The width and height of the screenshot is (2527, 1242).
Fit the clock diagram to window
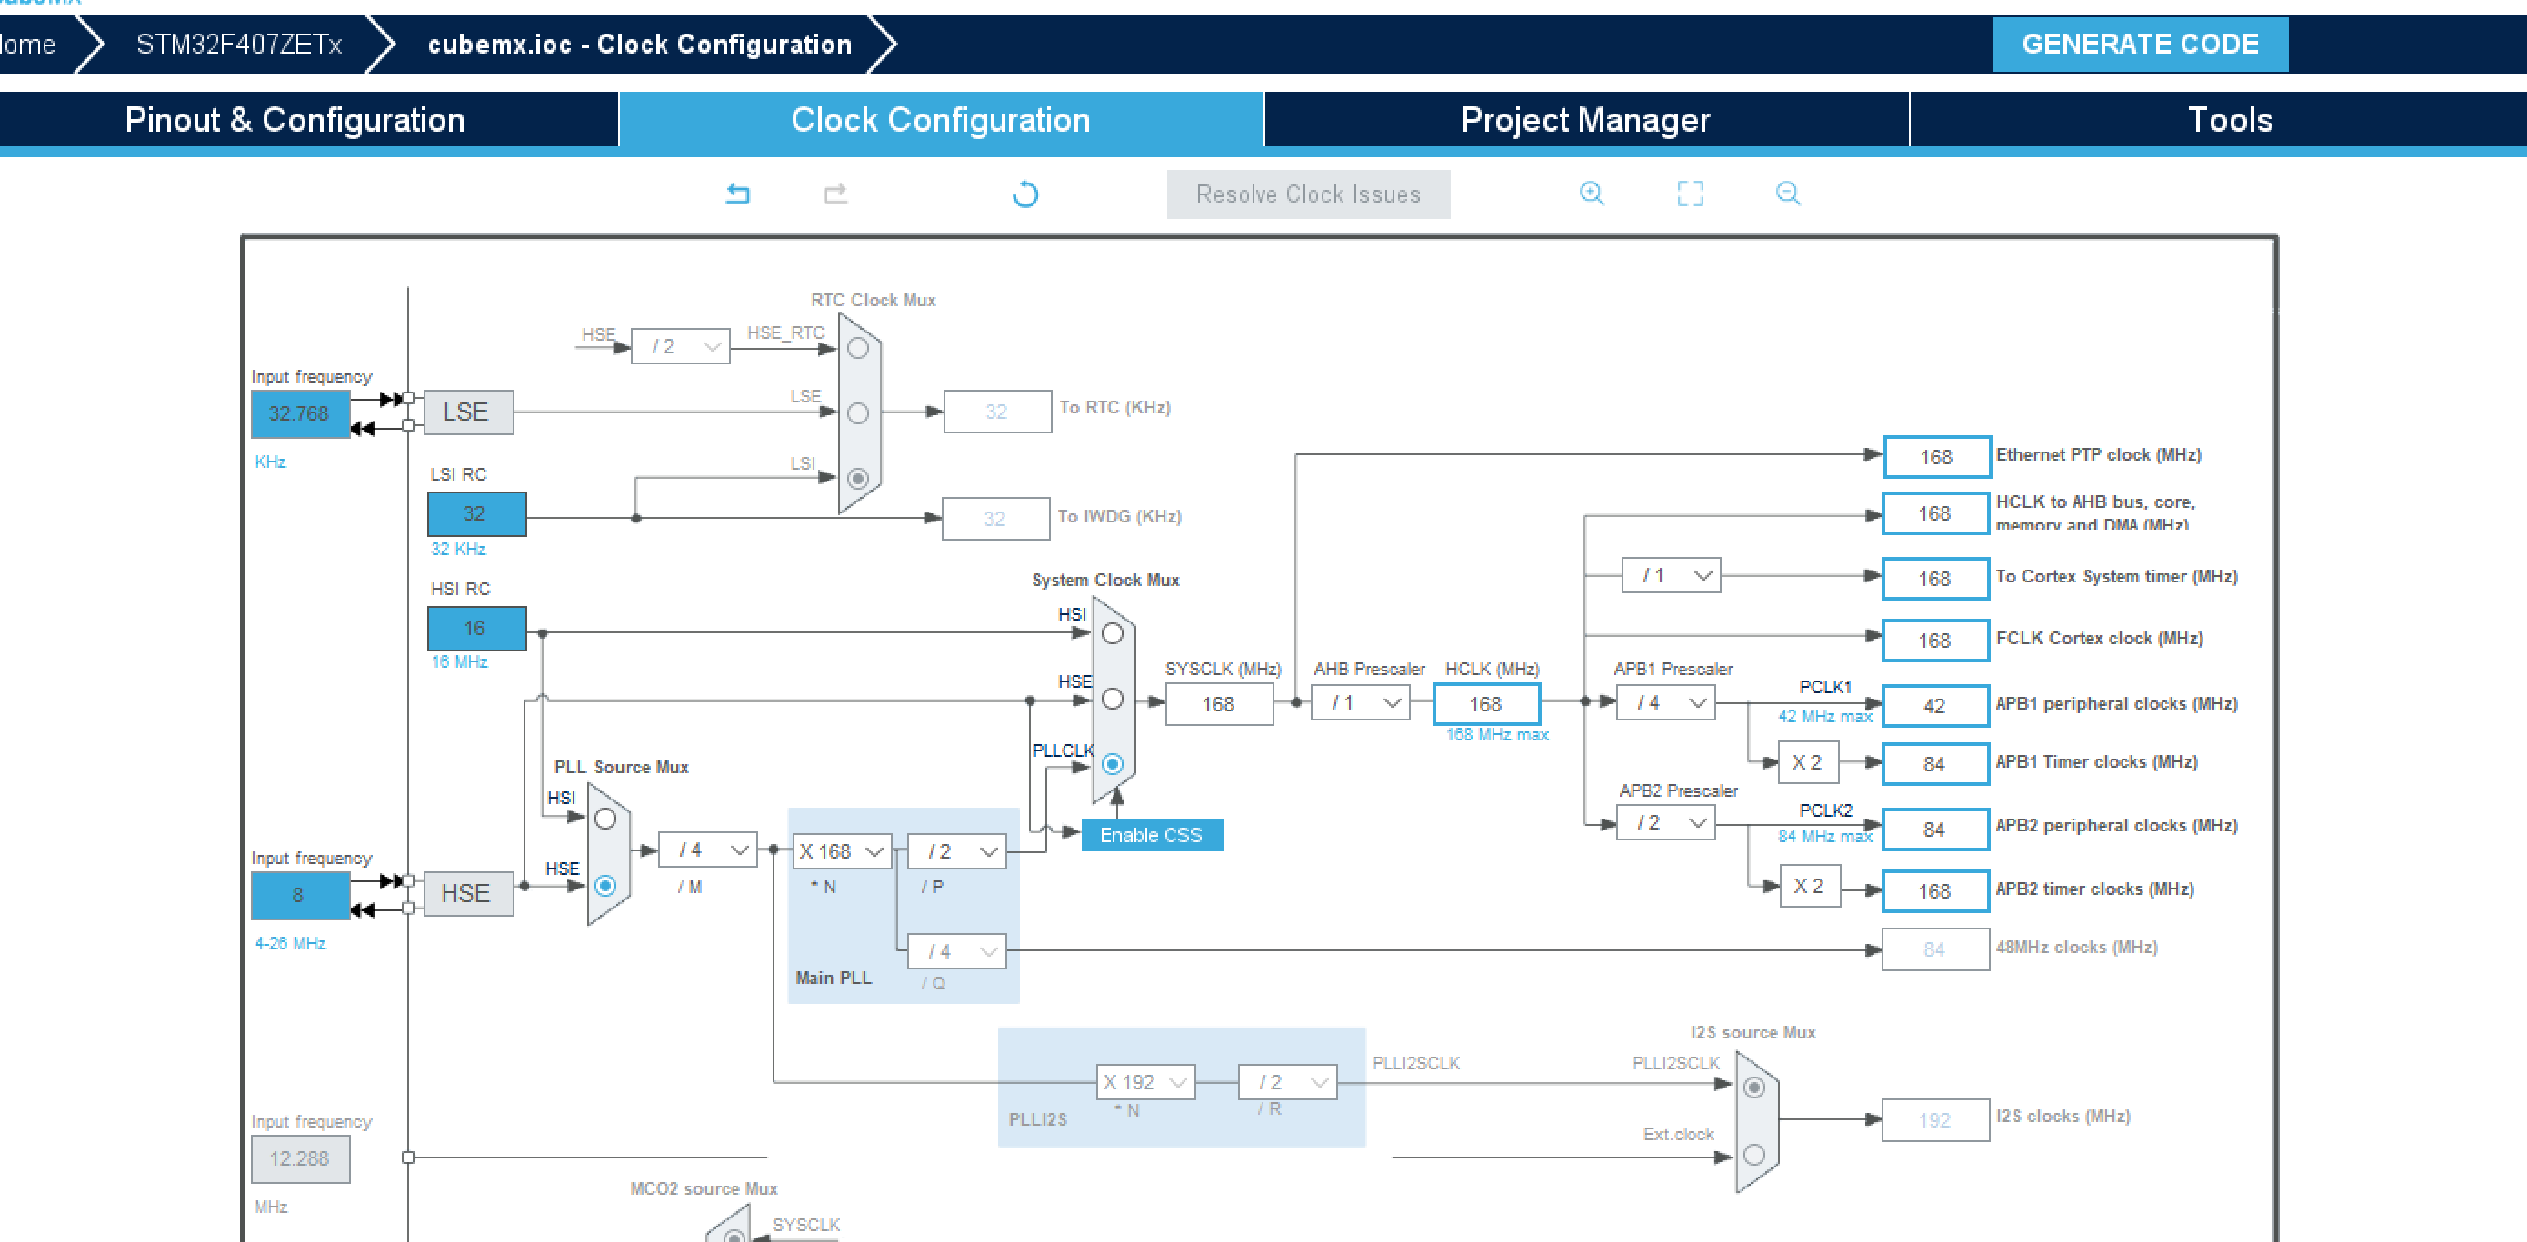pos(1690,194)
